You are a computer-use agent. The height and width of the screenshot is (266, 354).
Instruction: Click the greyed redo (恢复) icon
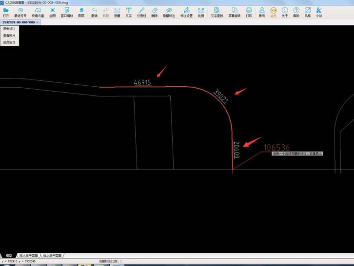(106, 12)
